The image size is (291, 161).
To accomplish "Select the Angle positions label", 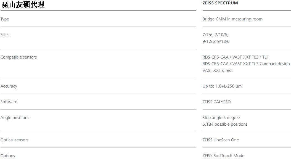I will click(15, 118).
